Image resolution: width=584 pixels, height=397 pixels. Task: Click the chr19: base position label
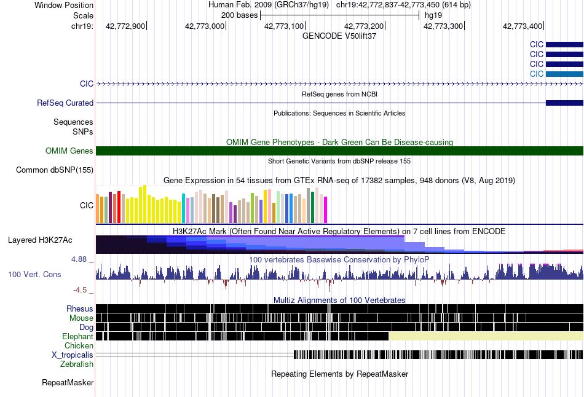(x=82, y=26)
